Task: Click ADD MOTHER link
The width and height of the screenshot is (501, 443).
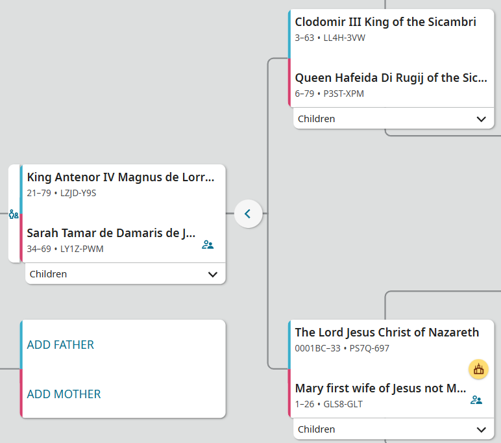Action: [64, 394]
